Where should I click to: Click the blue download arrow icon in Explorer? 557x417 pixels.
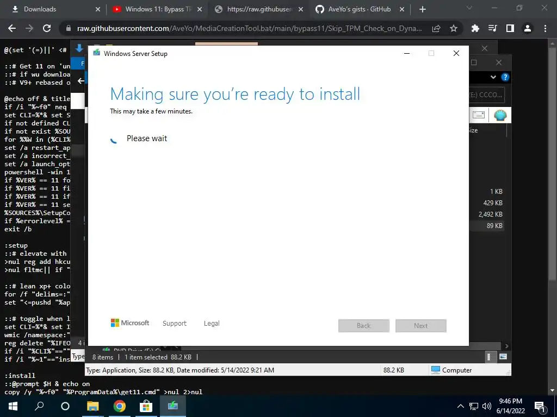point(79,49)
